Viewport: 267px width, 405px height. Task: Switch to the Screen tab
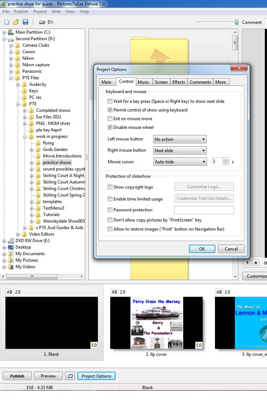click(x=161, y=82)
